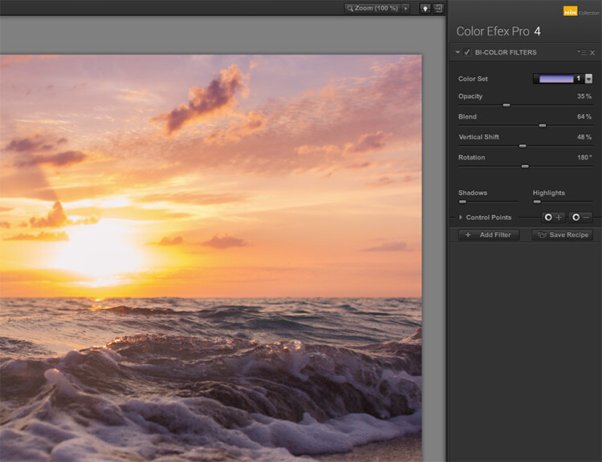Click the Save Recipe button

(x=562, y=235)
